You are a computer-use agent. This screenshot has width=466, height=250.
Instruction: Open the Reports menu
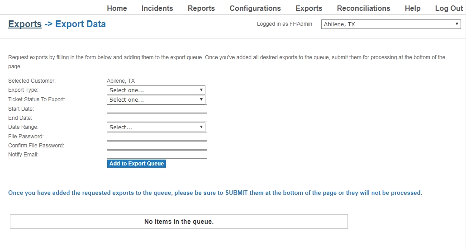(x=201, y=8)
